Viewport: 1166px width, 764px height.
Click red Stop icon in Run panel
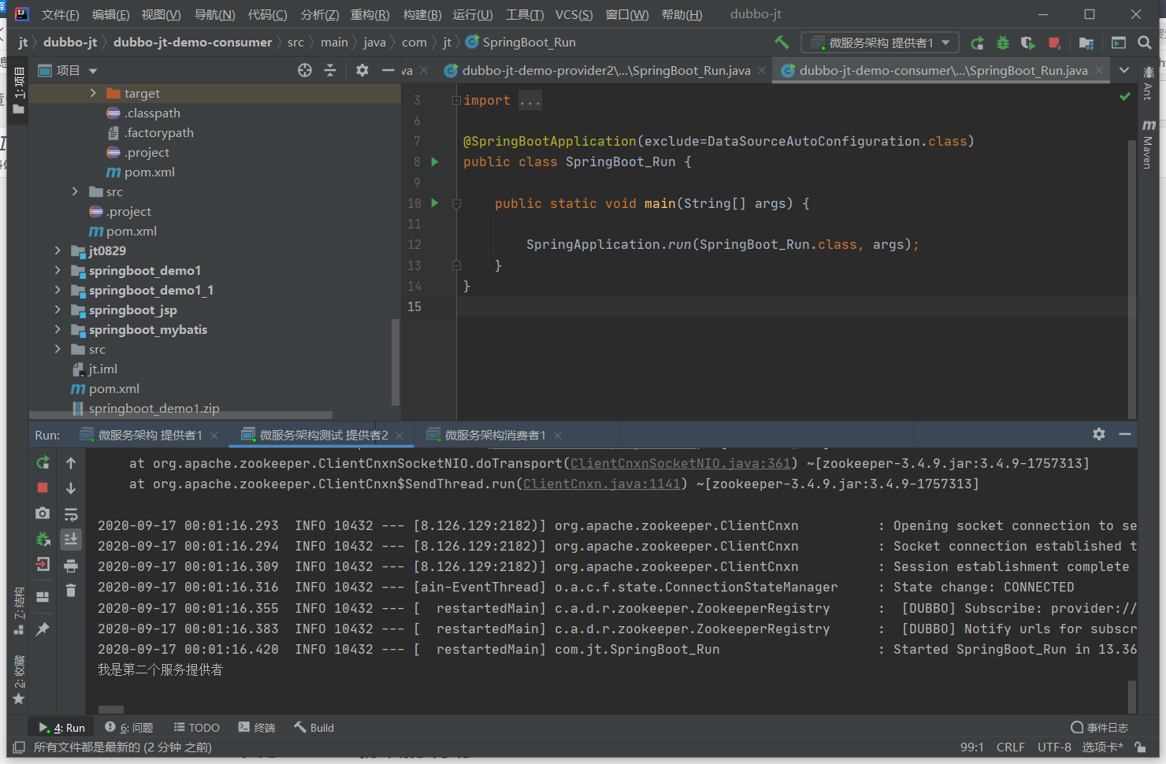[43, 488]
